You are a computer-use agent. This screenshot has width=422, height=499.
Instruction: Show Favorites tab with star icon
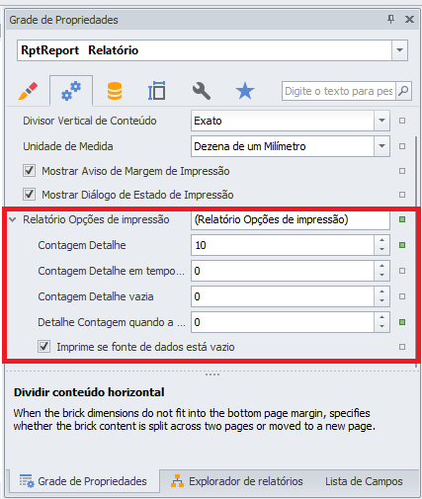[245, 91]
